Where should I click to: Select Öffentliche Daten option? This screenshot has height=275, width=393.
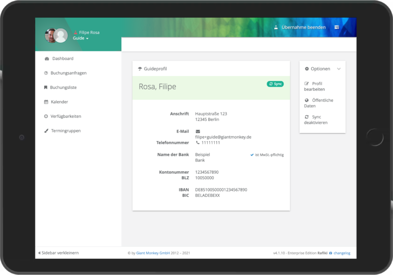[318, 103]
